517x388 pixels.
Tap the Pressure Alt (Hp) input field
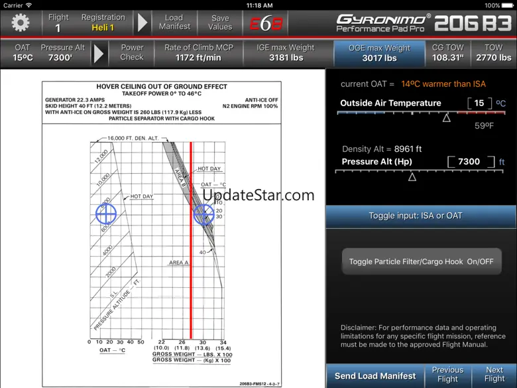click(x=471, y=162)
